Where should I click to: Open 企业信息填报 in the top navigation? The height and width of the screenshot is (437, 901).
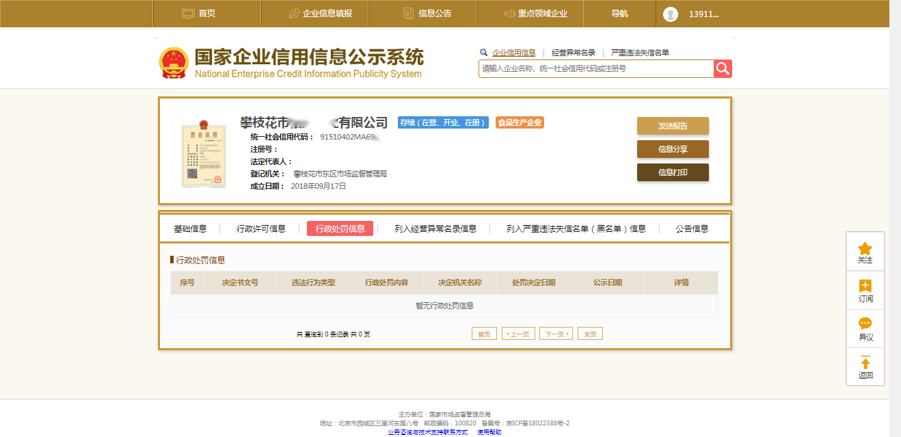320,14
